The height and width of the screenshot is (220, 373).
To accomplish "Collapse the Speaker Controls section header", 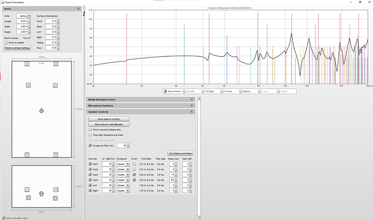I will click(x=192, y=112).
